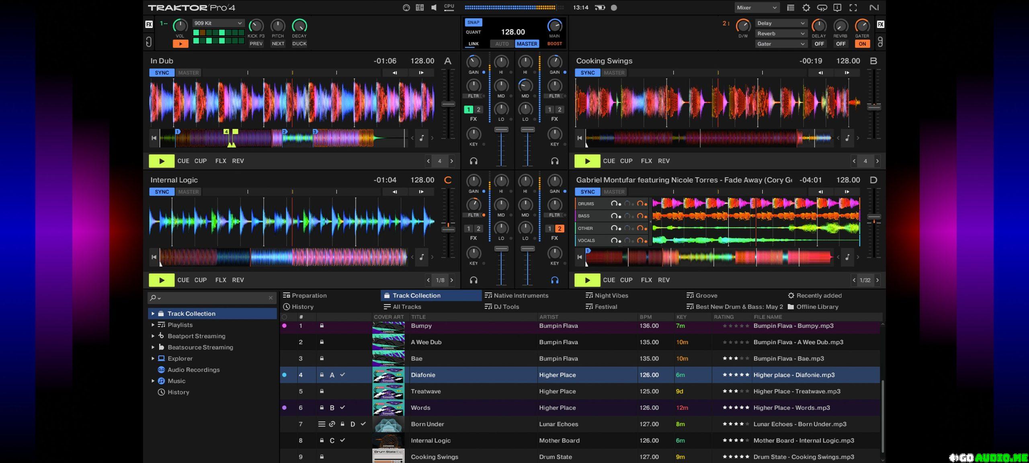This screenshot has height=463, width=1029.
Task: Click the Deck A channel volume fader
Action: click(x=501, y=130)
